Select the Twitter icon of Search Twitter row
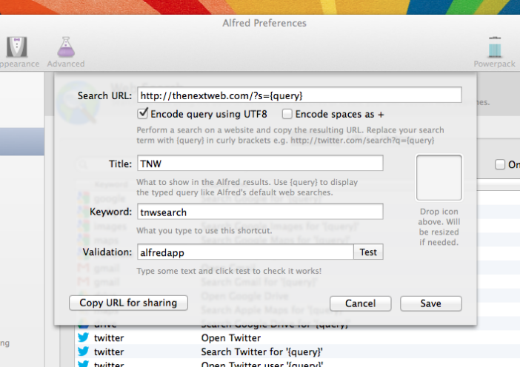The image size is (520, 367). [x=83, y=351]
